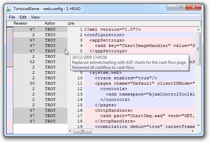Click the vertical scrollbar down arrow
This screenshot has width=210, height=142.
[x=198, y=125]
